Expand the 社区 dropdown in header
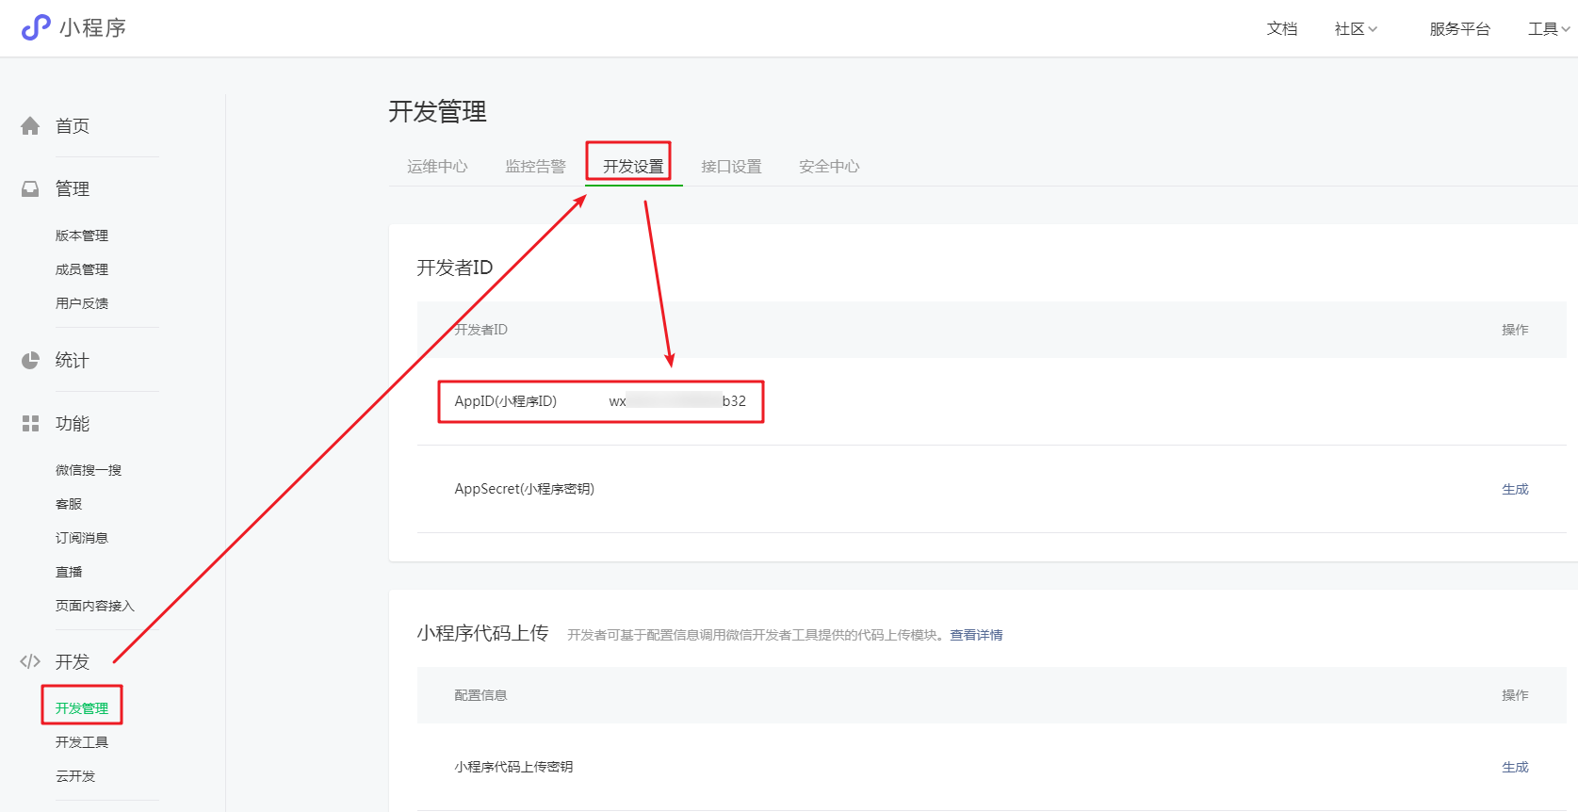This screenshot has height=812, width=1578. 1356,29
